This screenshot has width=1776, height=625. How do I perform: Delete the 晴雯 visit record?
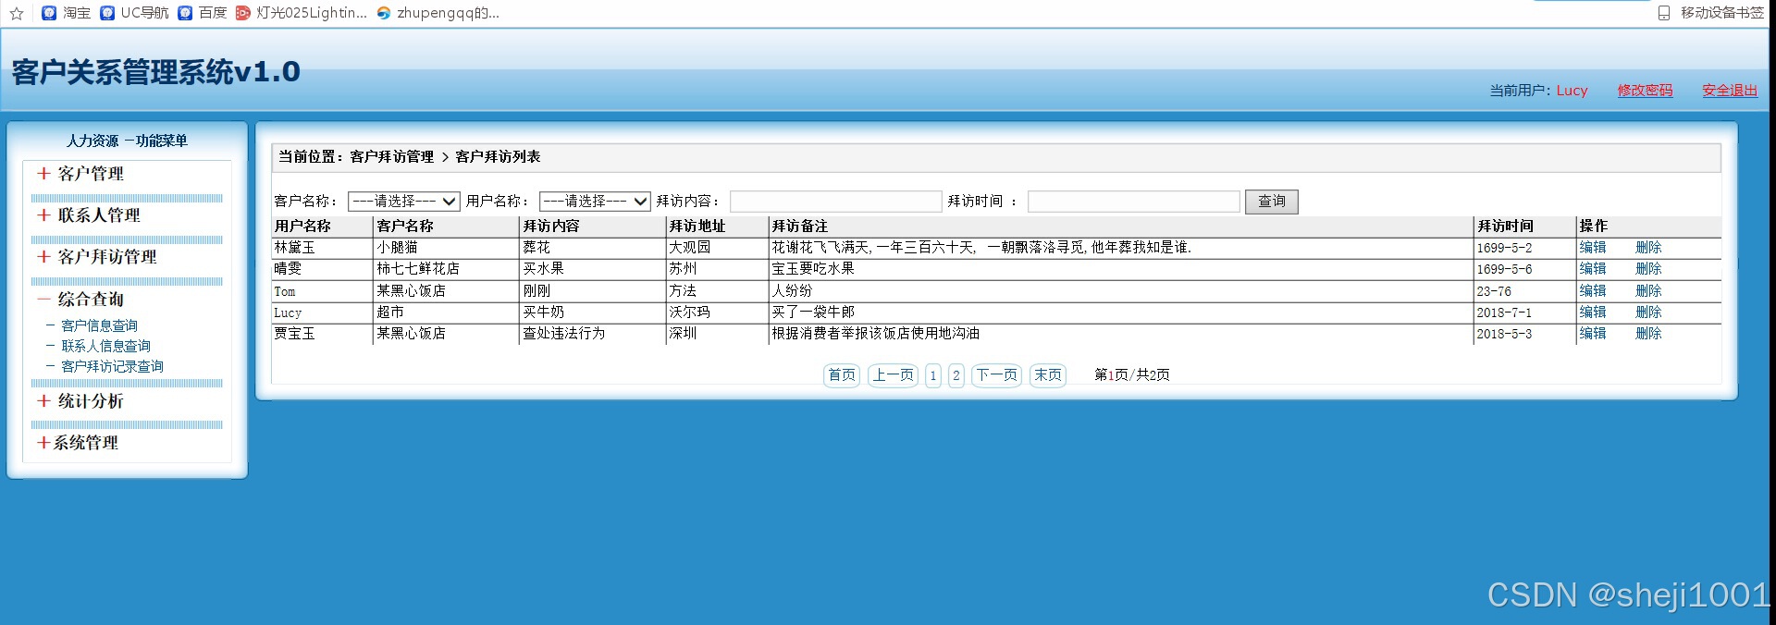point(1648,269)
